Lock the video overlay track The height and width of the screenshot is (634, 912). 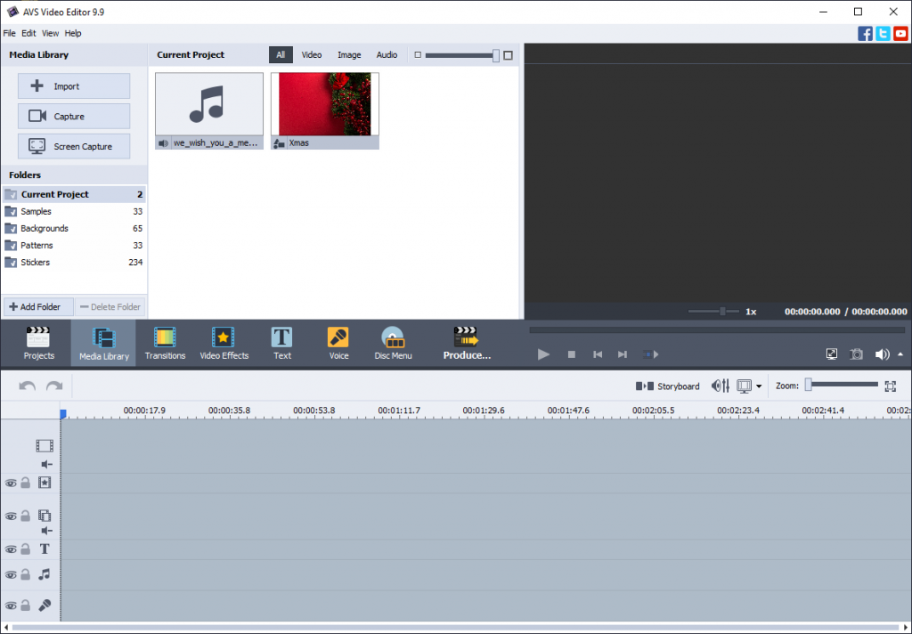(25, 516)
